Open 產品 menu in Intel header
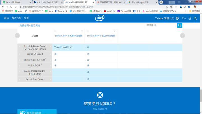 click(x=7, y=18)
